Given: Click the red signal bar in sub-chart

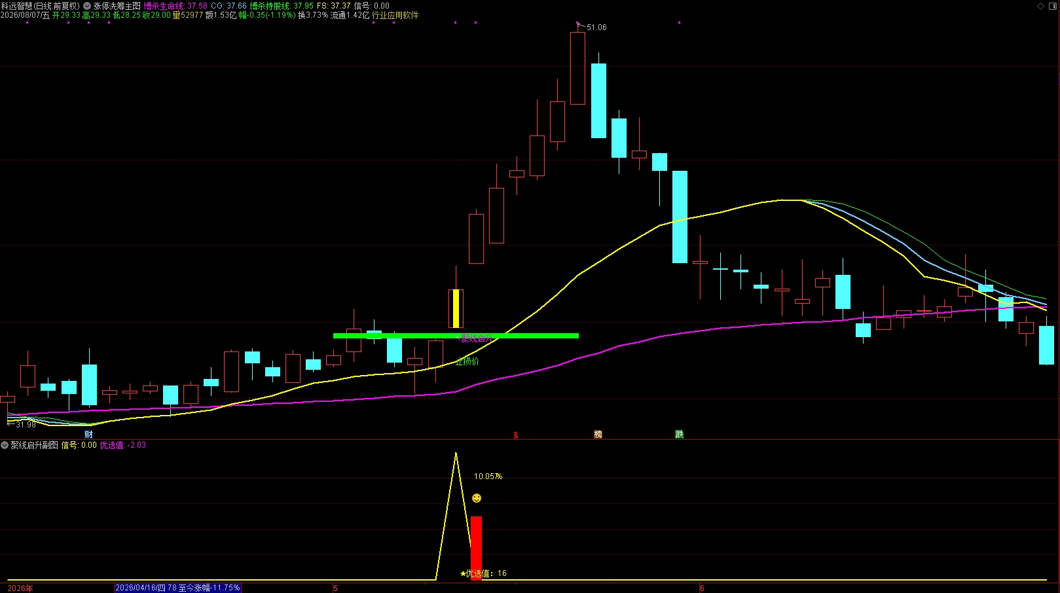Looking at the screenshot, I should click(476, 548).
